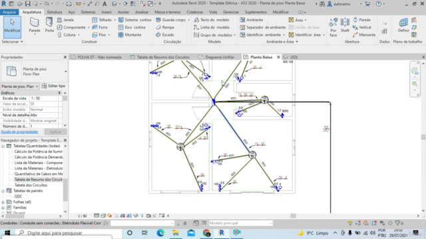Open the Gerenciar ribbon tab
This screenshot has width=426, height=239.
pos(231,12)
